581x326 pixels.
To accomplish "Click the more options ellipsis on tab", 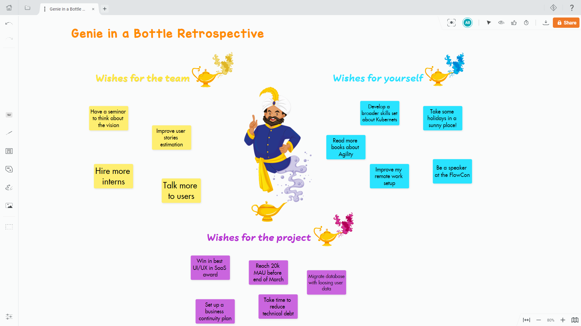I will tap(45, 9).
